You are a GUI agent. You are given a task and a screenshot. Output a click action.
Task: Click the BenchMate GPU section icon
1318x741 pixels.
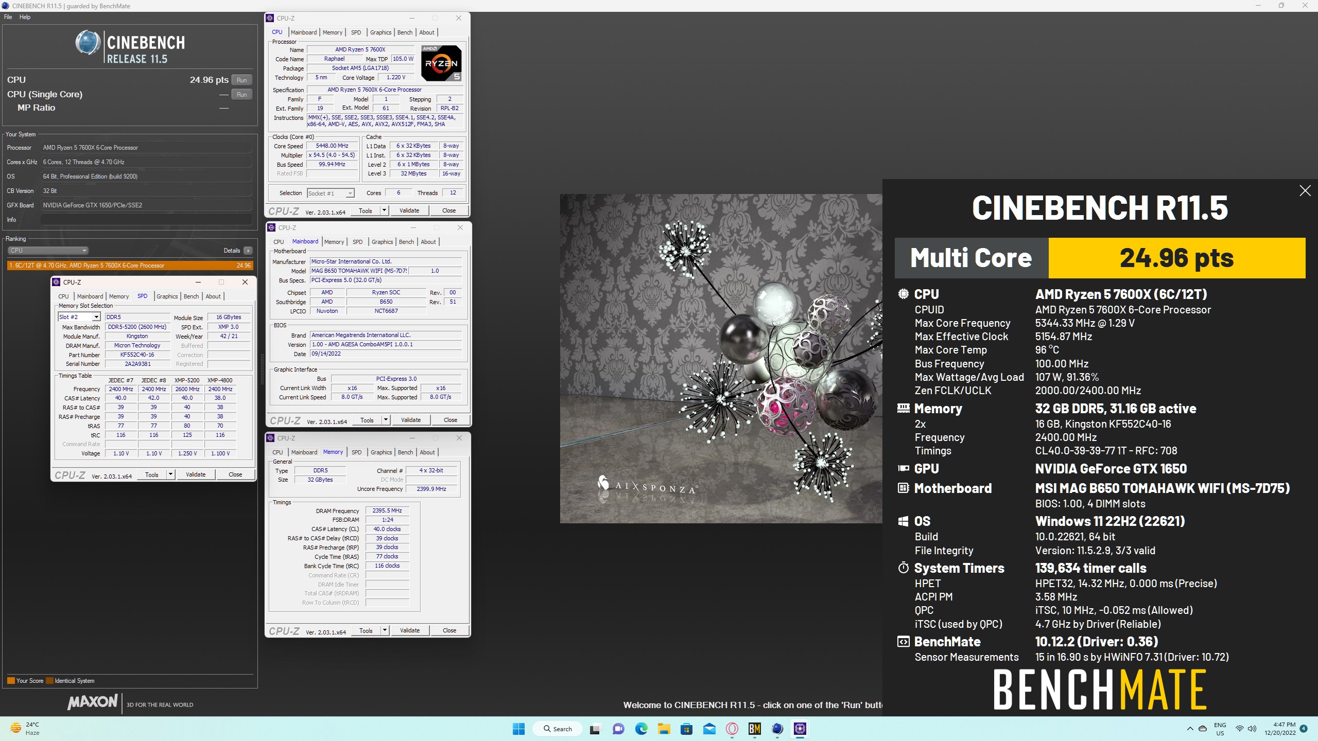click(x=903, y=468)
